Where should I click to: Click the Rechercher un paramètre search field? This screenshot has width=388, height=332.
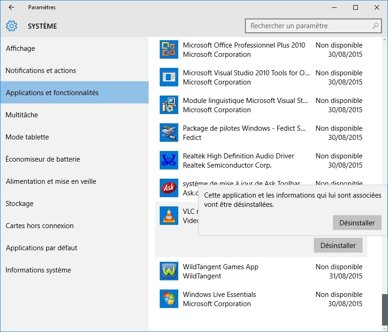tap(313, 26)
